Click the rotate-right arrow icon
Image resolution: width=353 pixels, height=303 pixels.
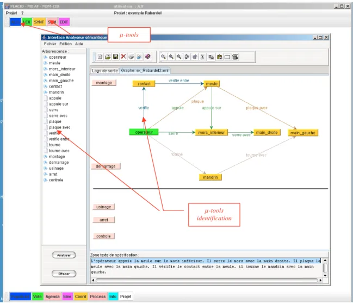tap(195, 57)
